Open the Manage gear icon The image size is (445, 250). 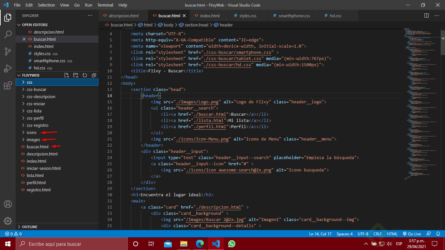pos(8,221)
